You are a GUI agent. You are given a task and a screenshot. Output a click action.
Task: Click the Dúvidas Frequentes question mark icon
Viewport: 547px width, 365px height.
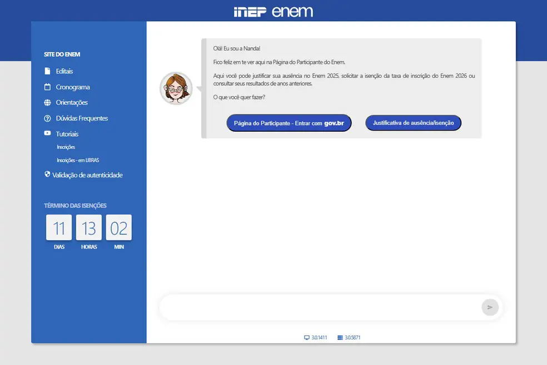pos(47,118)
